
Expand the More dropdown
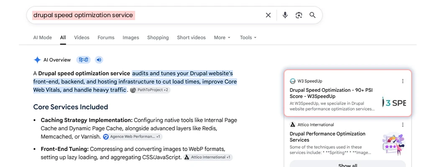pos(222,38)
